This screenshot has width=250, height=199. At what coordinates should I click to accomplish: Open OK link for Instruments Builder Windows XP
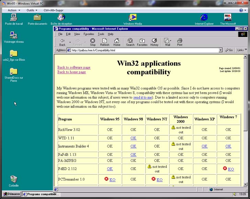coord(204,146)
